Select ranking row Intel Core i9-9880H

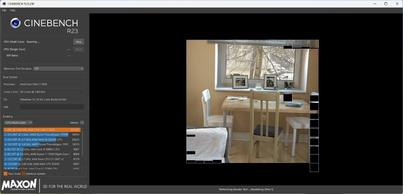pos(42,149)
